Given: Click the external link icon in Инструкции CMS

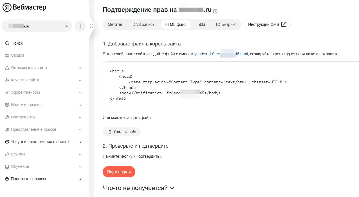Looking at the screenshot, I should 284,24.
